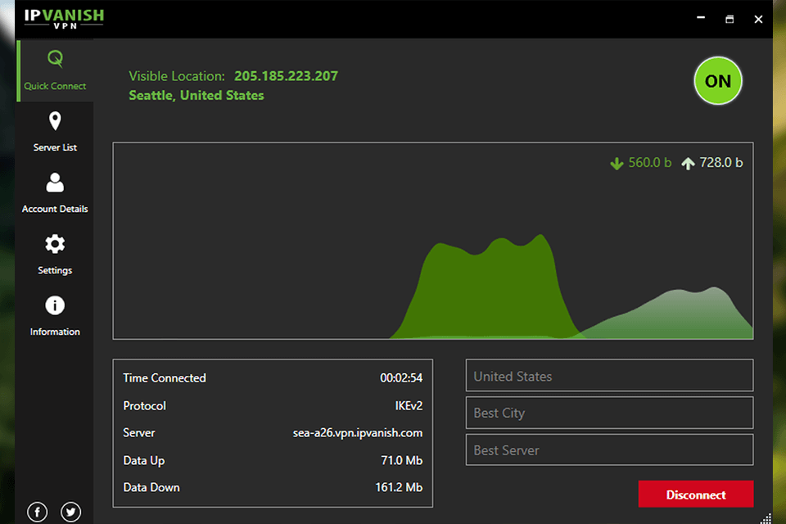Open the United States country dropdown
Image resolution: width=786 pixels, height=524 pixels.
(609, 376)
